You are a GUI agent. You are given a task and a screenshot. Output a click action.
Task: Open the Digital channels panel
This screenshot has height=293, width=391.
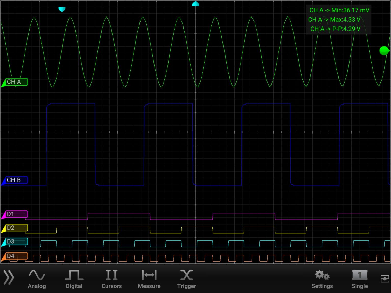(x=74, y=279)
